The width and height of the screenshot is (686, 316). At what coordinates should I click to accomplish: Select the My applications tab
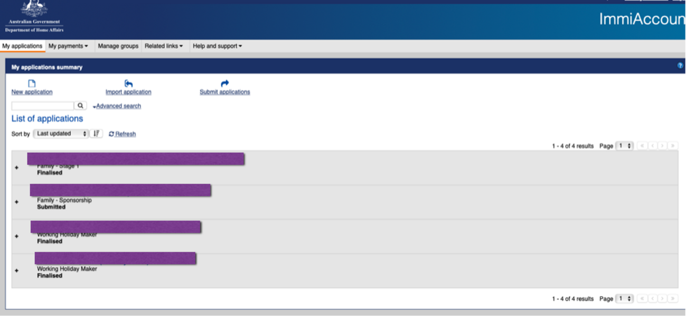pos(22,46)
